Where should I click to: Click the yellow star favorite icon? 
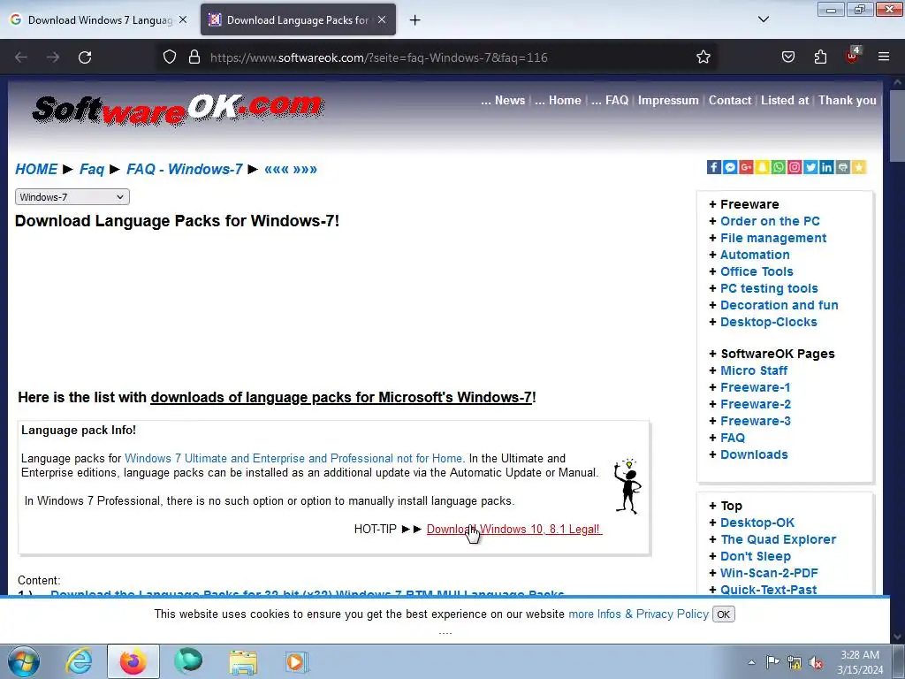click(859, 167)
